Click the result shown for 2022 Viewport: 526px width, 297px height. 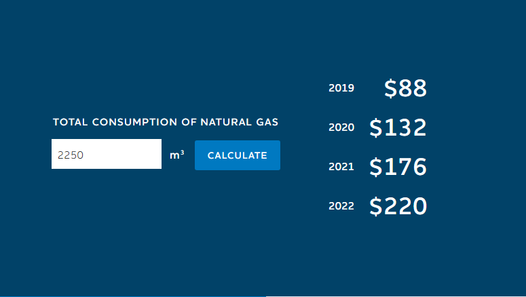pyautogui.click(x=398, y=206)
